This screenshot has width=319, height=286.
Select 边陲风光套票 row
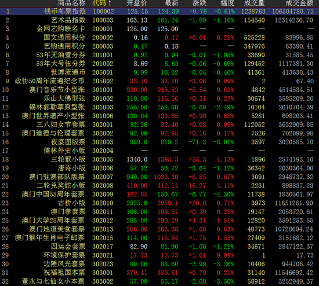[159, 264]
